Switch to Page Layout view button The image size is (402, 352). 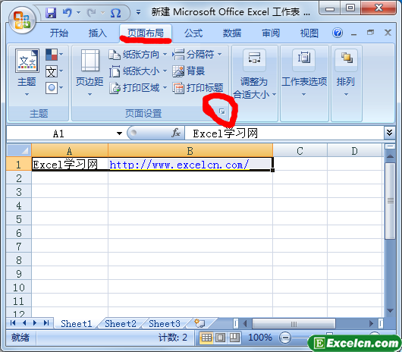[220, 338]
